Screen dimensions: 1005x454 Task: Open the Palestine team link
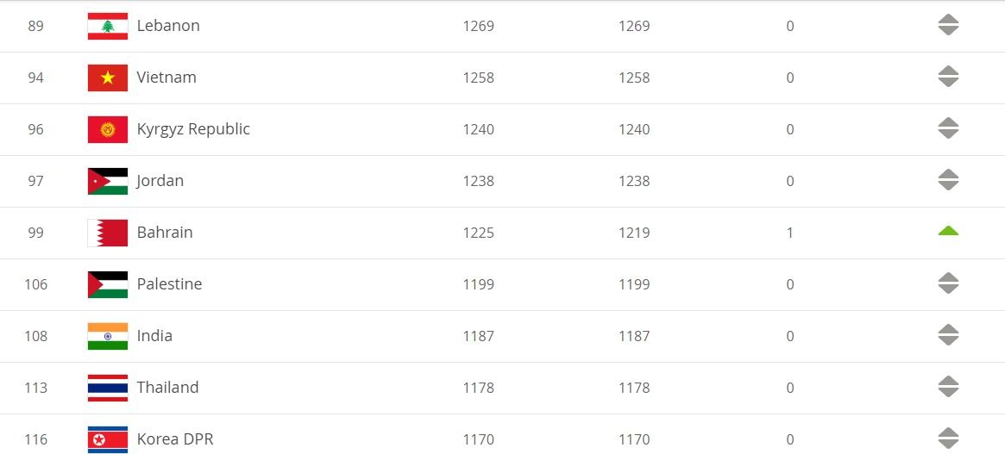pyautogui.click(x=169, y=284)
